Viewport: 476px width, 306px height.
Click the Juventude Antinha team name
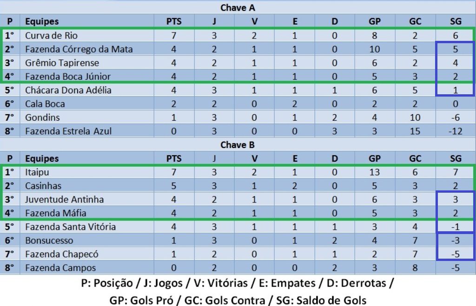(64, 199)
